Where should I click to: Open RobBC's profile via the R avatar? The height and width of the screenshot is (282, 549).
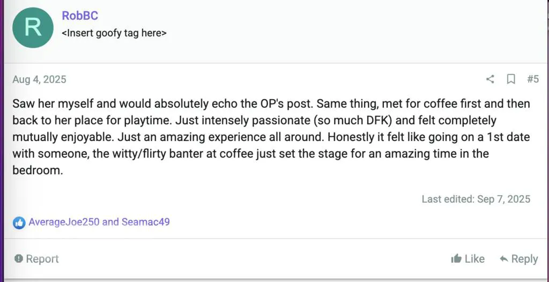33,27
